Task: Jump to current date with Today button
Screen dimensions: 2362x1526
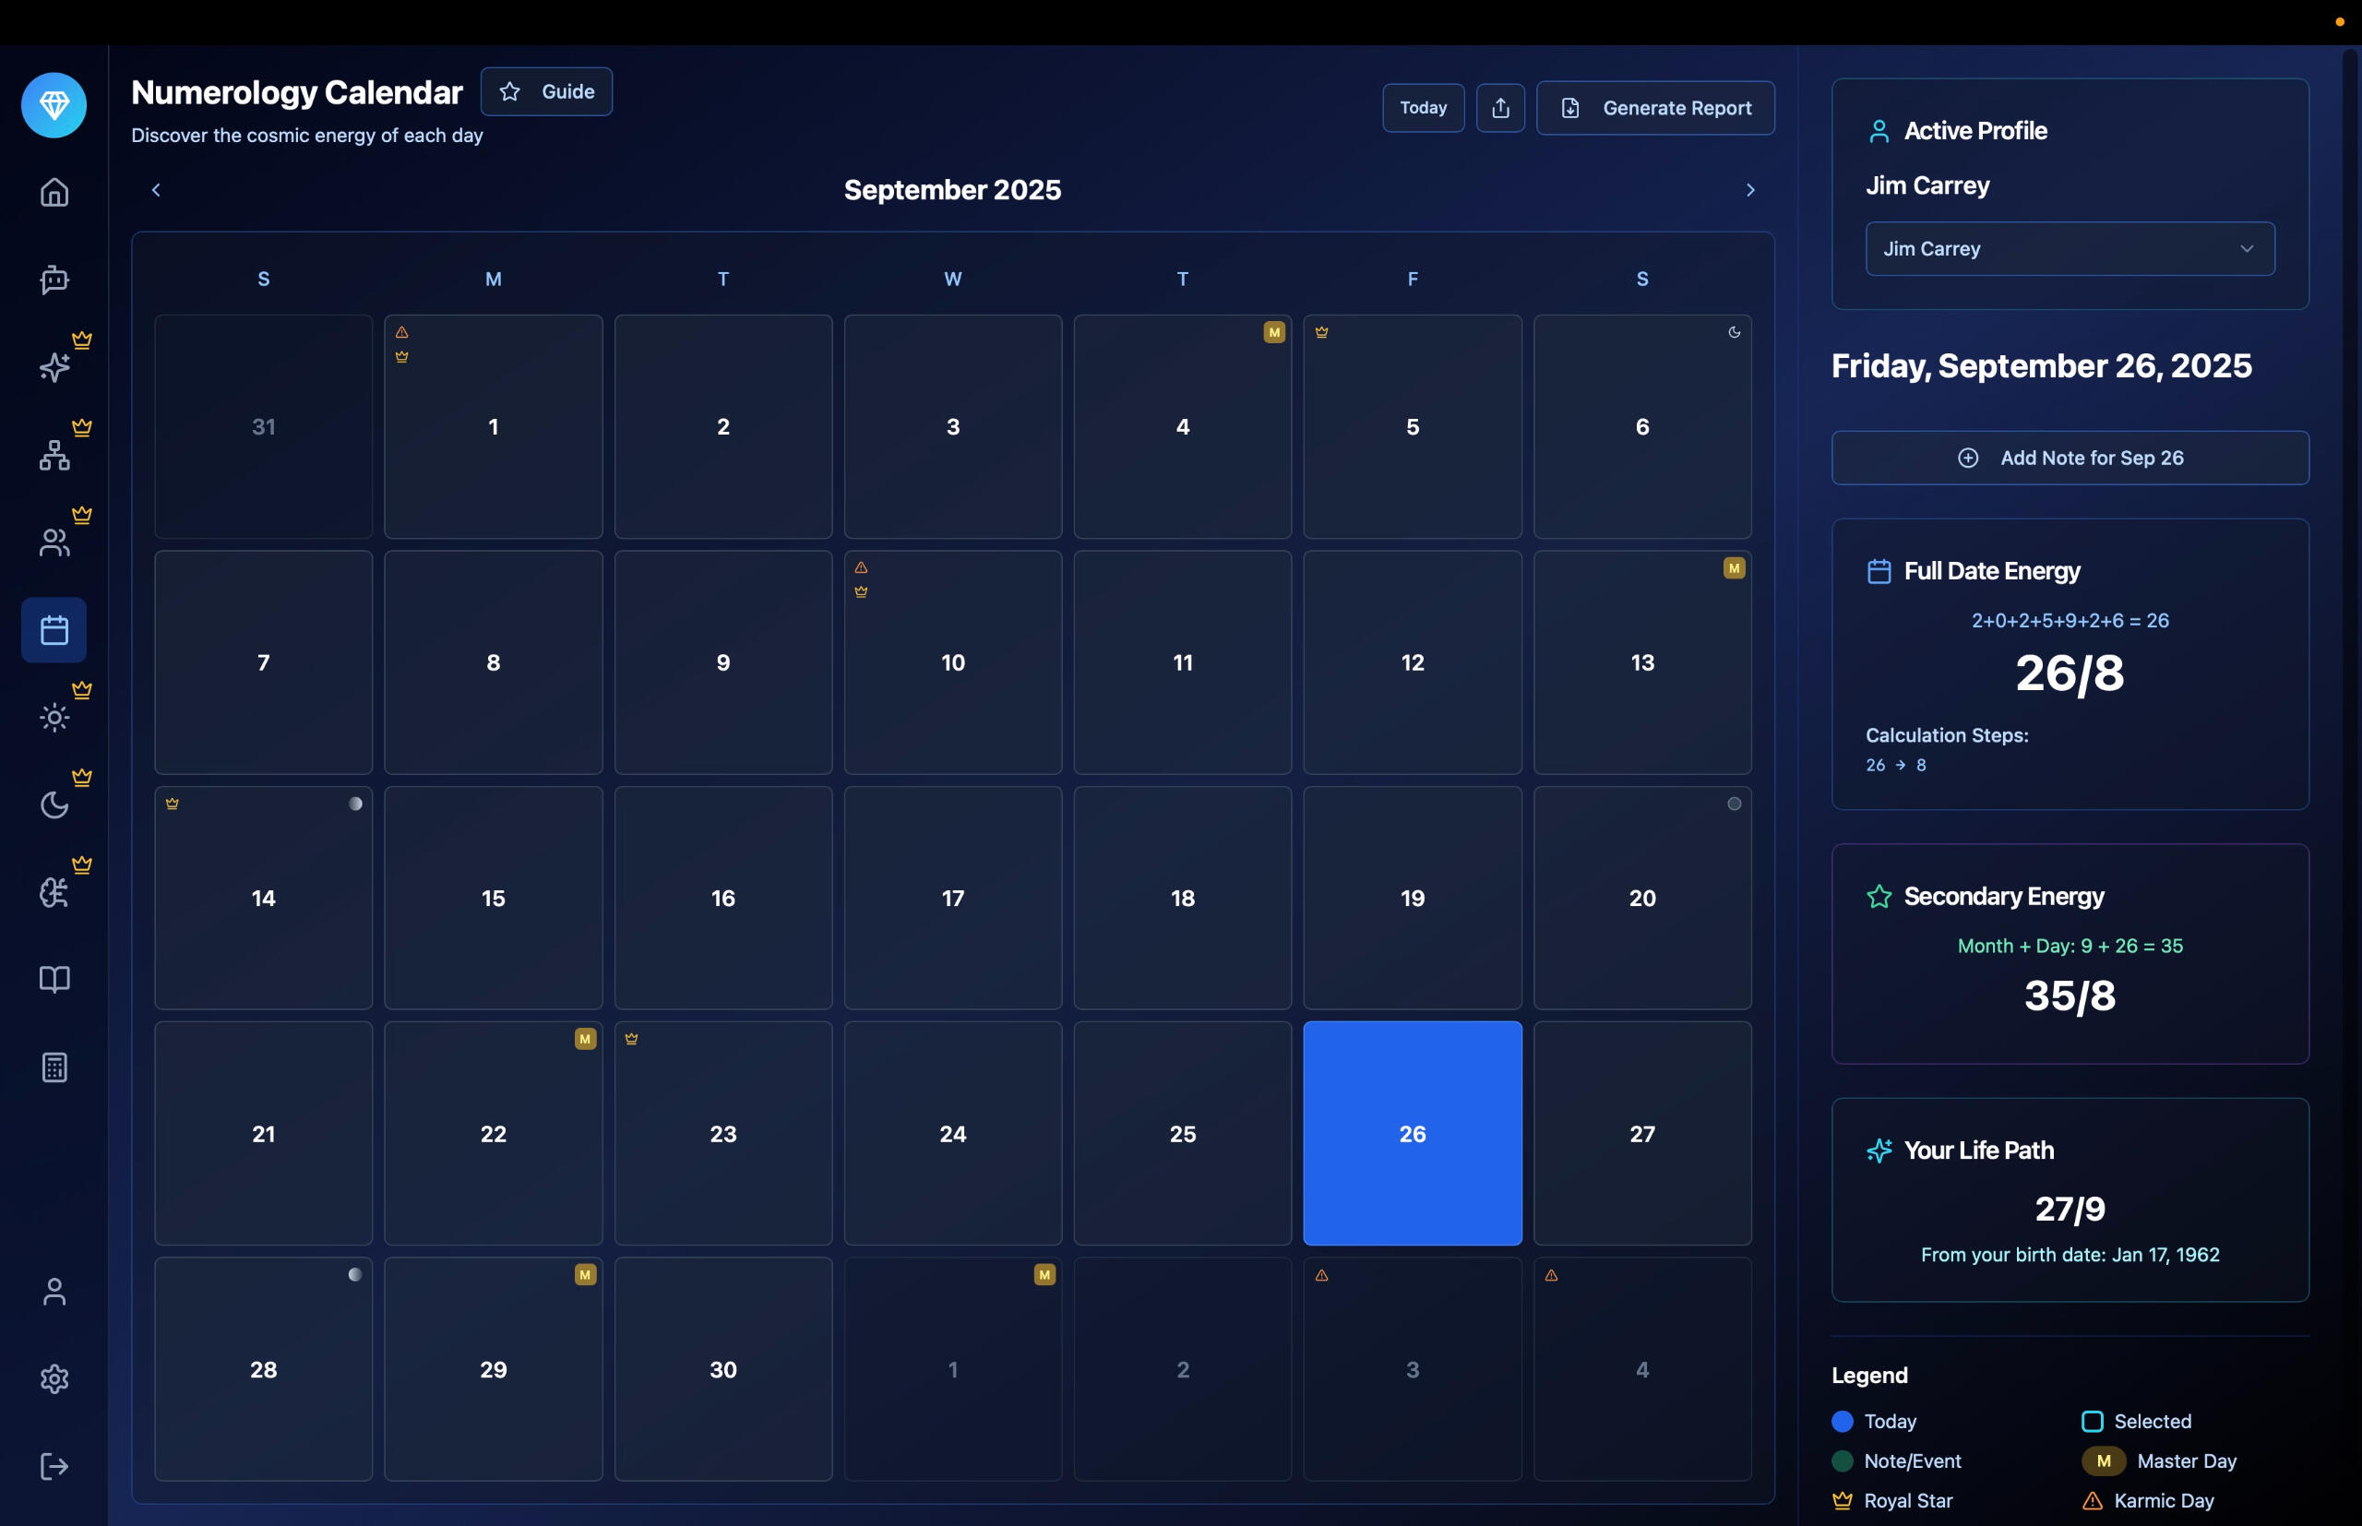Action: click(1422, 108)
